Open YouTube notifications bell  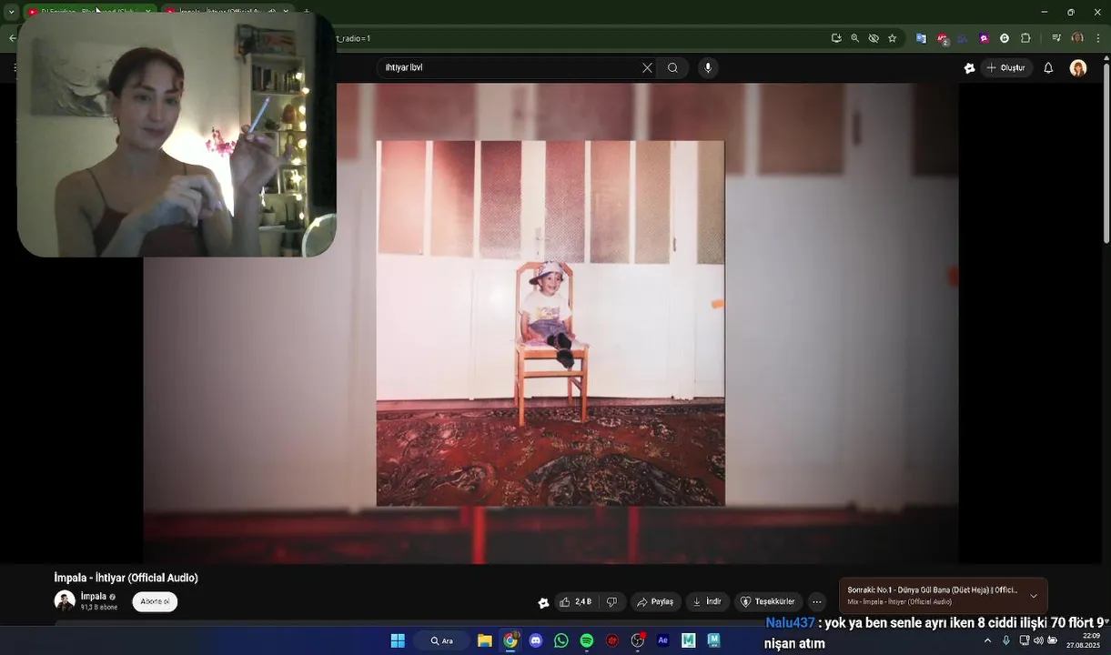pos(1048,68)
